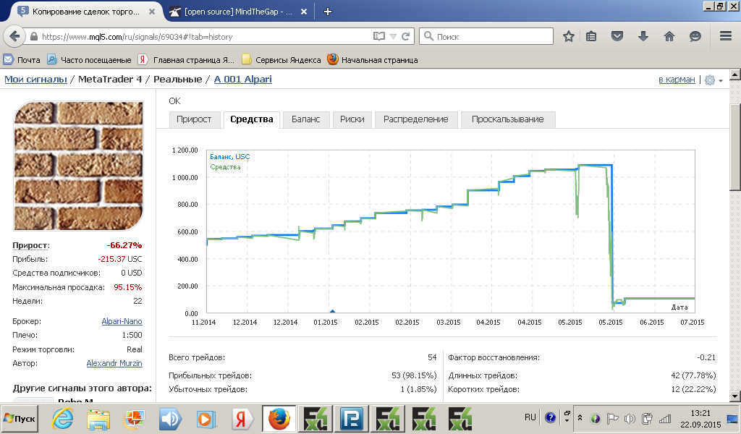
Task: Open Yandex browser from taskbar
Action: pos(242,418)
